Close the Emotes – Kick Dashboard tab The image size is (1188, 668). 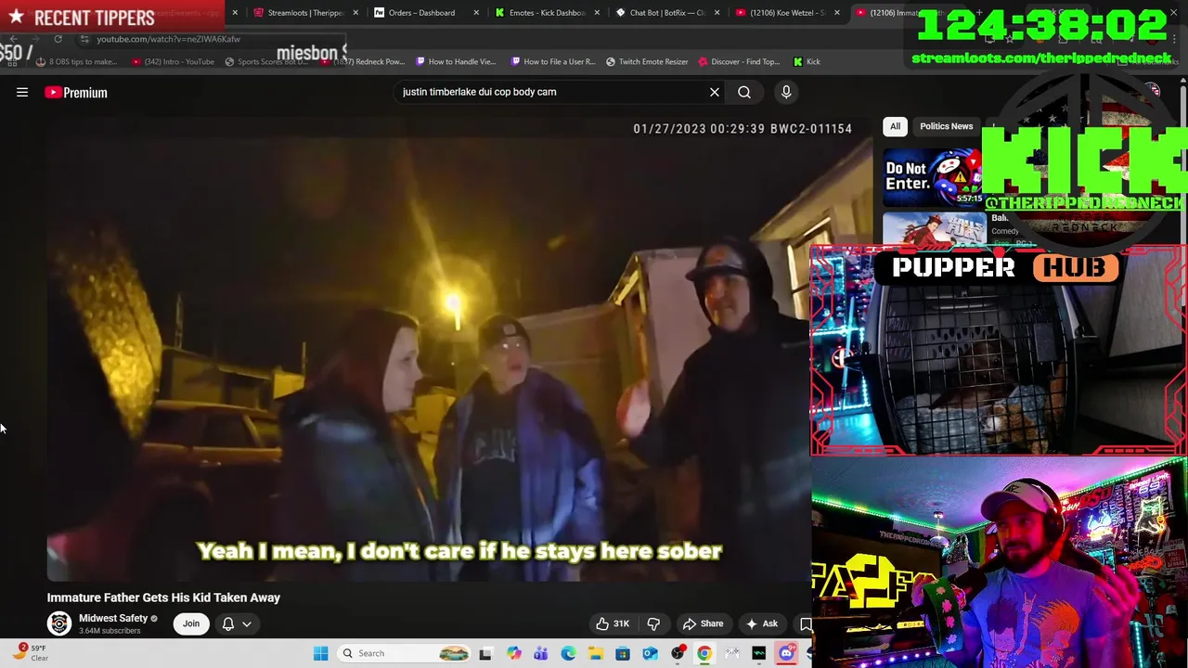click(x=597, y=13)
